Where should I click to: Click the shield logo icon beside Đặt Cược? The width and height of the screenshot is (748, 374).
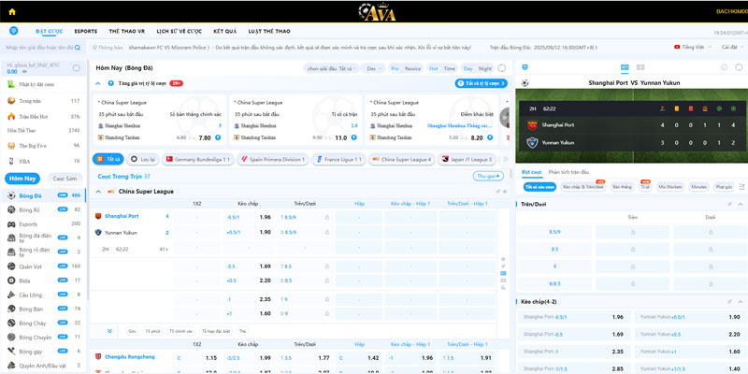[14, 31]
